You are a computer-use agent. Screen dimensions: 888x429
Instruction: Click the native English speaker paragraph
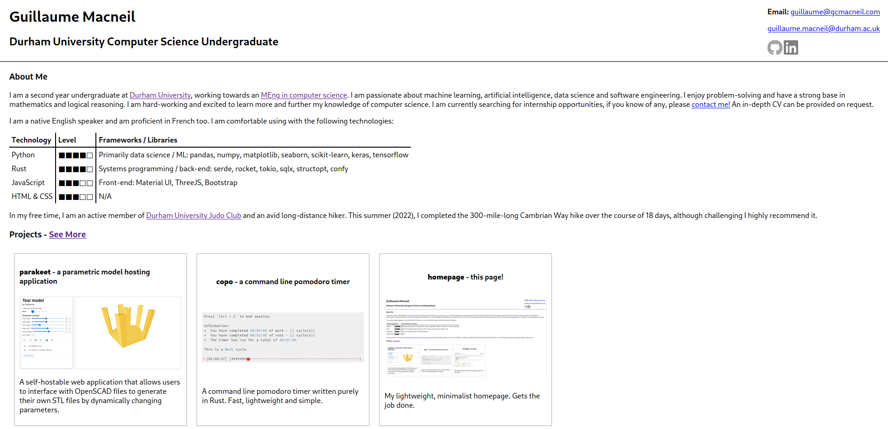202,121
